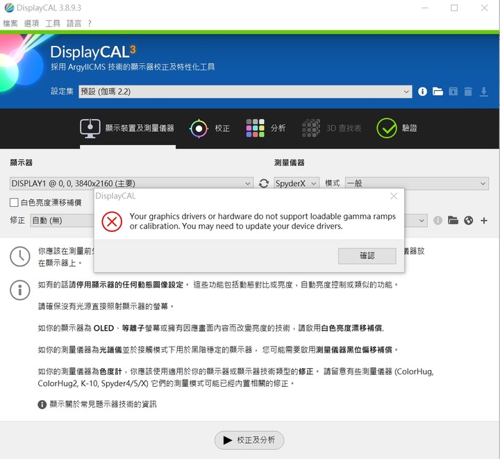This screenshot has height=459, width=500.
Task: Click the 採用 ArgyllCMS 技術 subtitle text
Action: click(x=133, y=67)
